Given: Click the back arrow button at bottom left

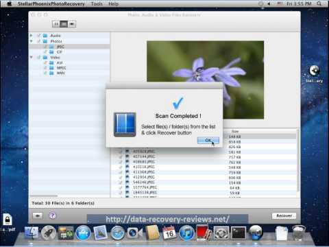Looking at the screenshot, I should tap(38, 215).
